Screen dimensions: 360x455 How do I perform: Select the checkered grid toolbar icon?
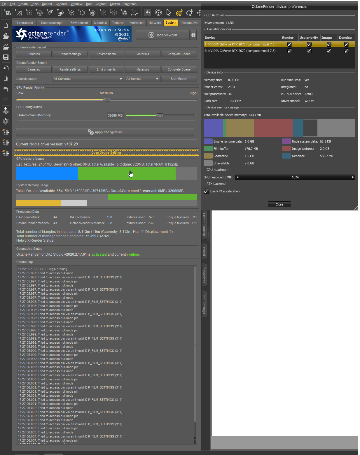148,13
